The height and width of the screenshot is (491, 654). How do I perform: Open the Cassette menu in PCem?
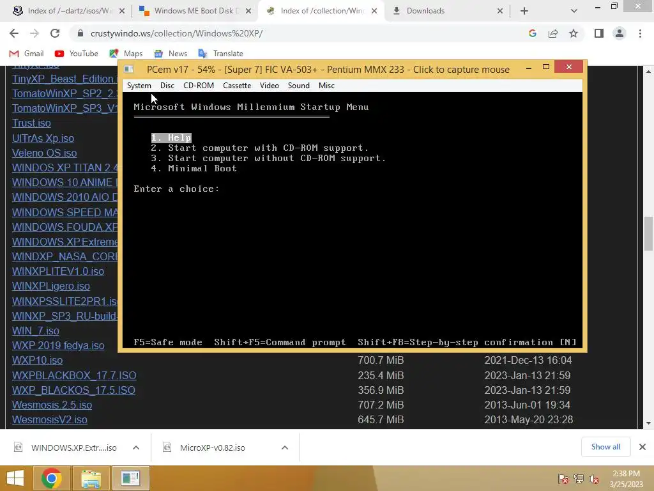point(237,86)
